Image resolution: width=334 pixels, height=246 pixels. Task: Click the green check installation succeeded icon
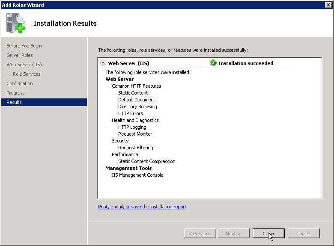tap(213, 63)
